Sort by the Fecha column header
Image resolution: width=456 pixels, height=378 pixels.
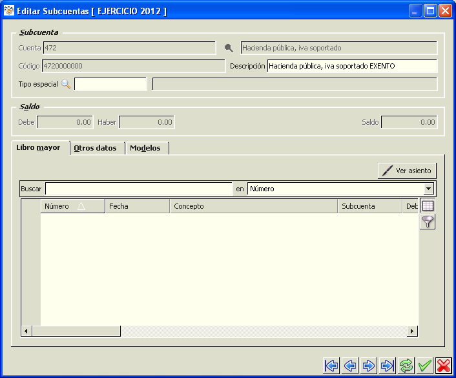point(138,206)
